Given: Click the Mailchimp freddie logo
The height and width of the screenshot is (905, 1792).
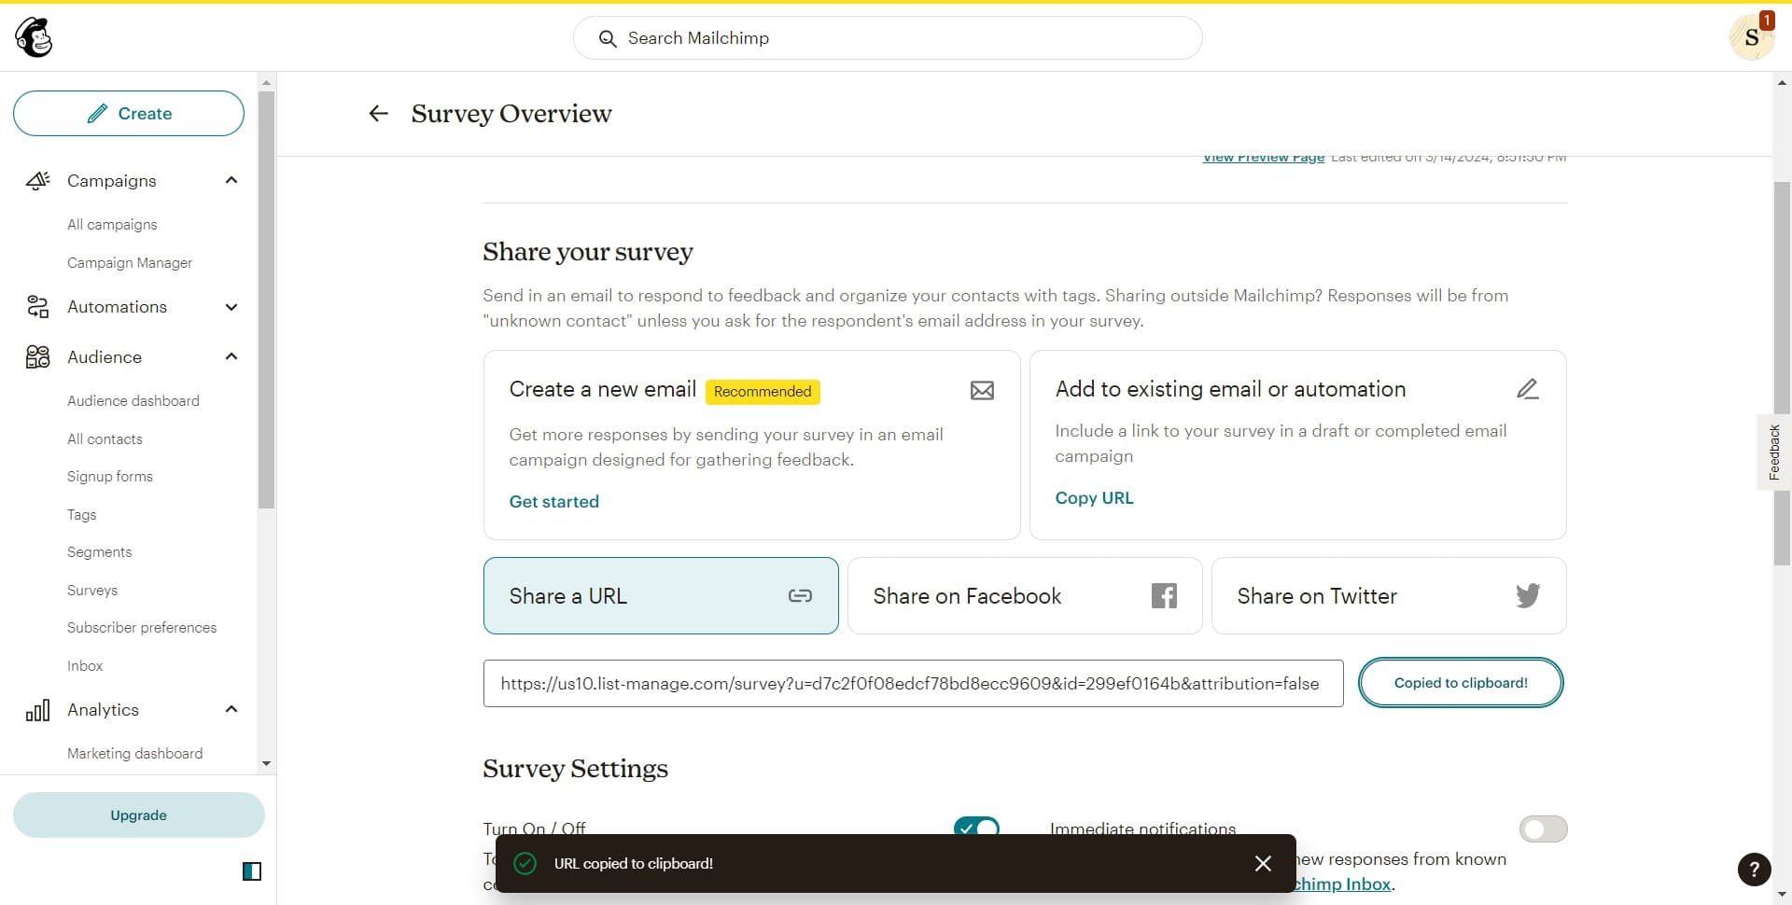Looking at the screenshot, I should [x=34, y=36].
